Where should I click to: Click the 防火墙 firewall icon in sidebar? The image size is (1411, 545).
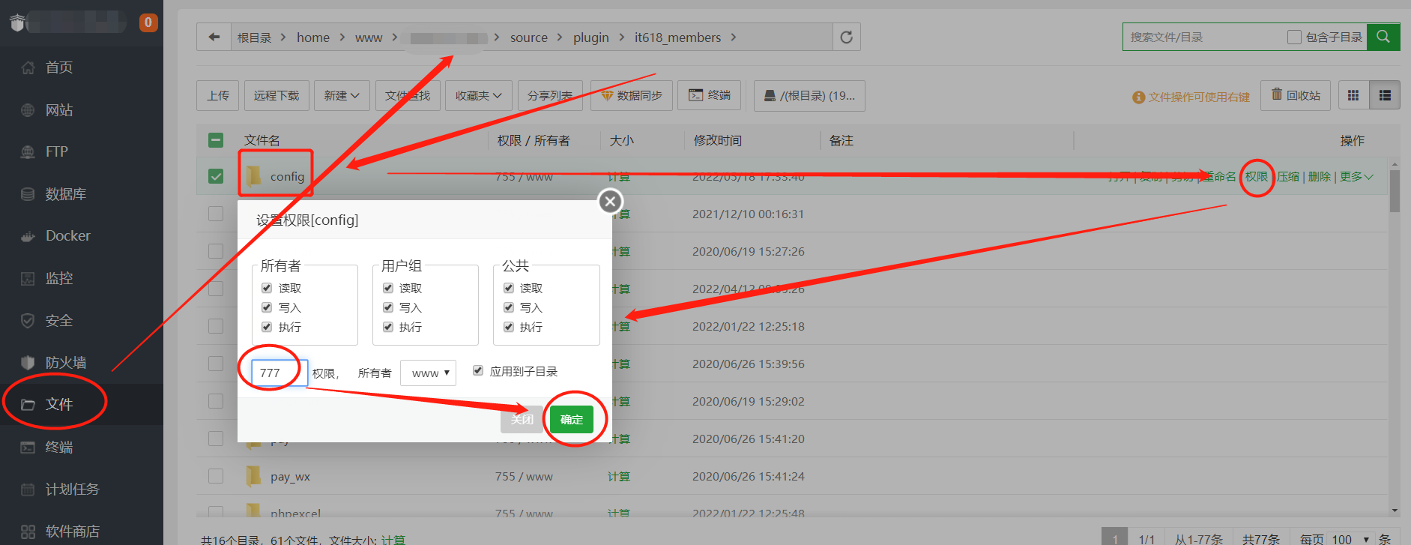tap(28, 363)
